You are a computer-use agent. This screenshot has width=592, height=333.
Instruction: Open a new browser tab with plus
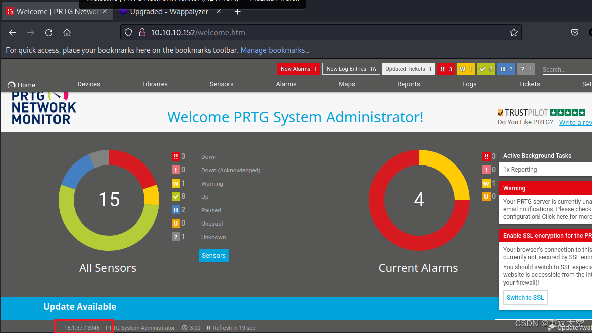[x=237, y=12]
